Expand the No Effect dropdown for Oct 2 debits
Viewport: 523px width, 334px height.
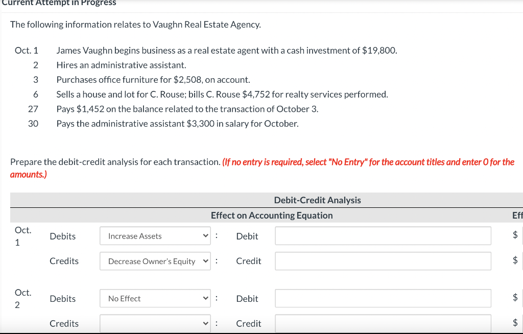pyautogui.click(x=155, y=298)
